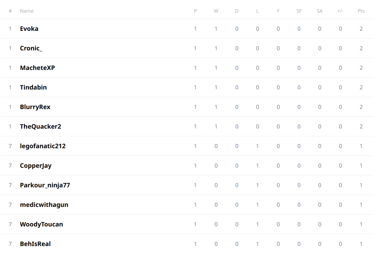Open medicwithagun's profile
This screenshot has width=376, height=255.
(x=44, y=205)
